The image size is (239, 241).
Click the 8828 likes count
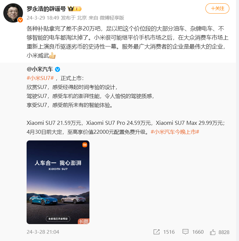pyautogui.click(x=224, y=232)
